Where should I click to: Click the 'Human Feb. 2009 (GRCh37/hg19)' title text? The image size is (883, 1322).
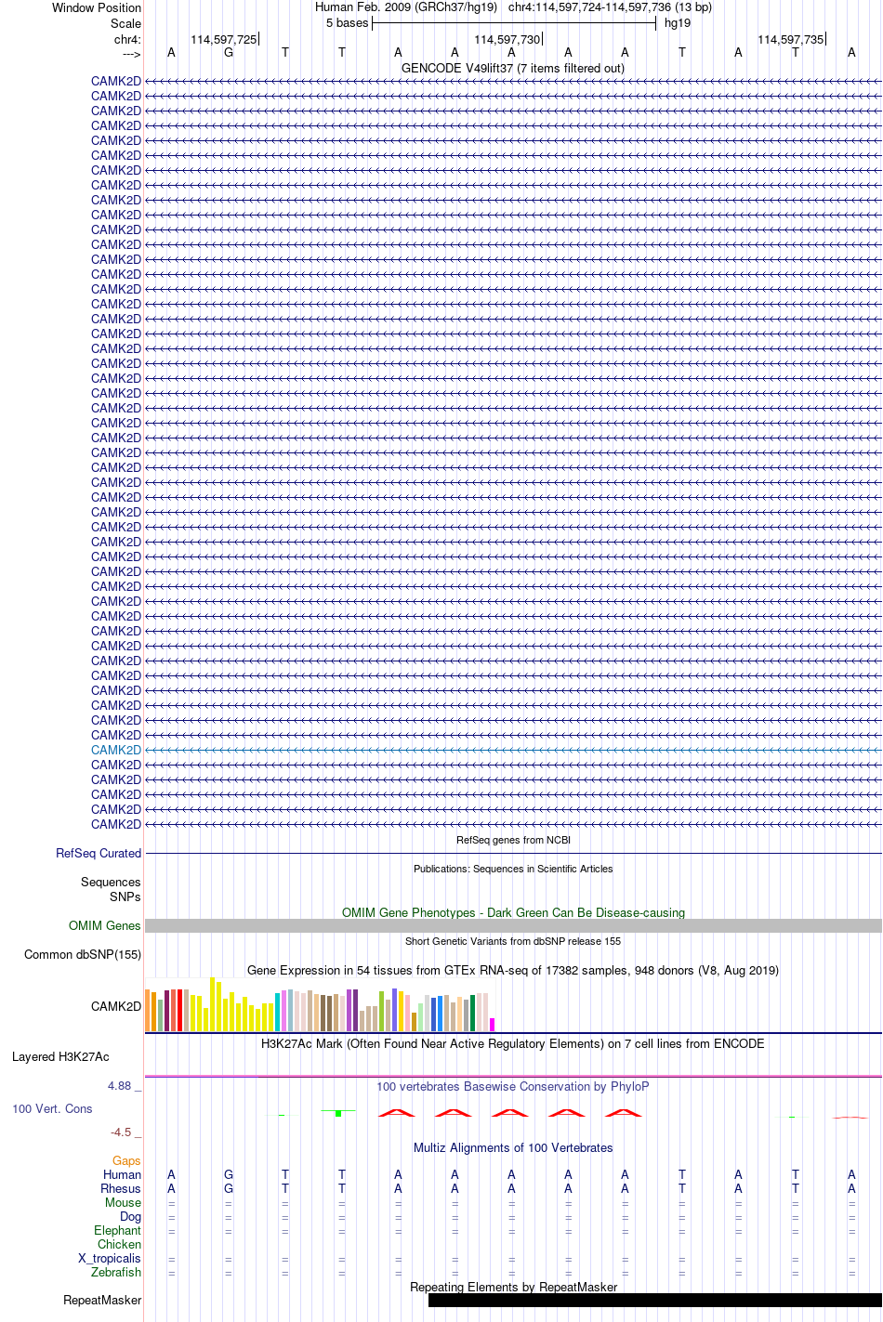406,7
